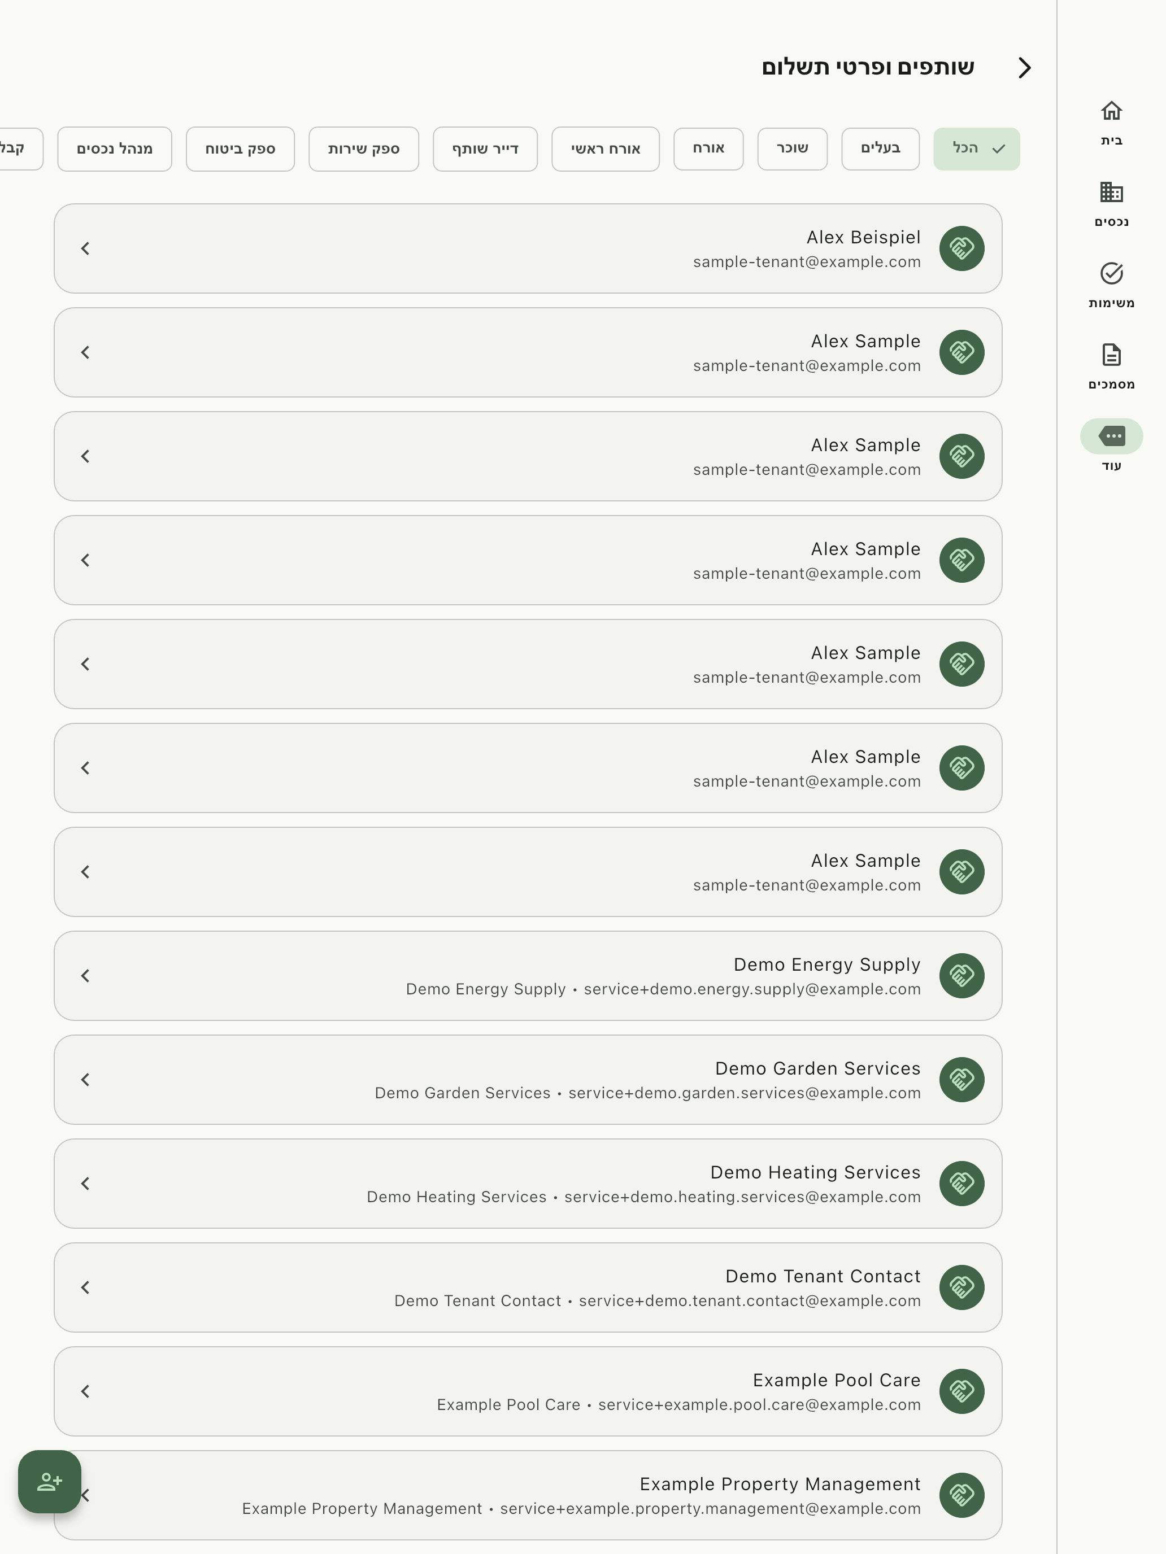Select the ספק שירות filter tab
Viewport: 1166px width, 1554px height.
(x=363, y=149)
